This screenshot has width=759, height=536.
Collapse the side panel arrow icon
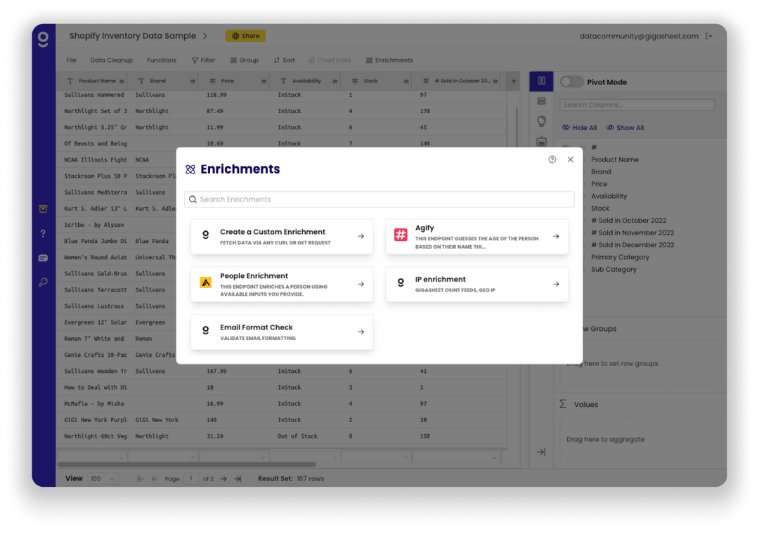(x=541, y=452)
